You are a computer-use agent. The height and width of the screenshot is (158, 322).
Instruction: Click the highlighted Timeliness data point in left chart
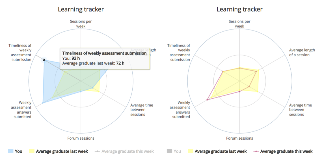click(x=44, y=60)
